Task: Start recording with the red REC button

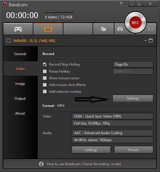Action: coord(136,23)
